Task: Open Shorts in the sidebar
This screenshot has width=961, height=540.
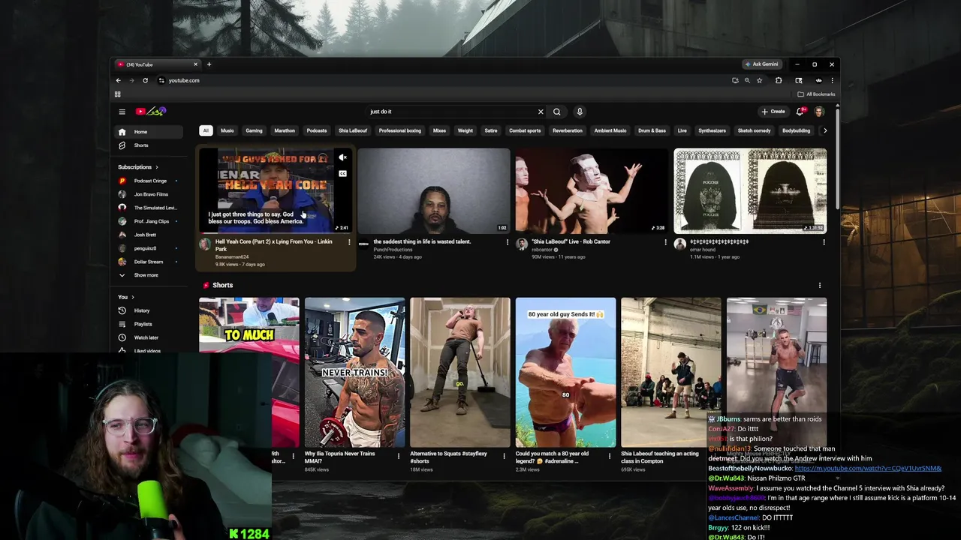Action: point(149,145)
